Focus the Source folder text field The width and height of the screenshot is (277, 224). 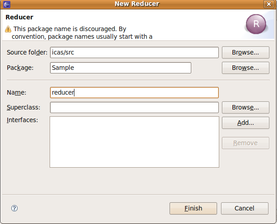tap(134, 52)
